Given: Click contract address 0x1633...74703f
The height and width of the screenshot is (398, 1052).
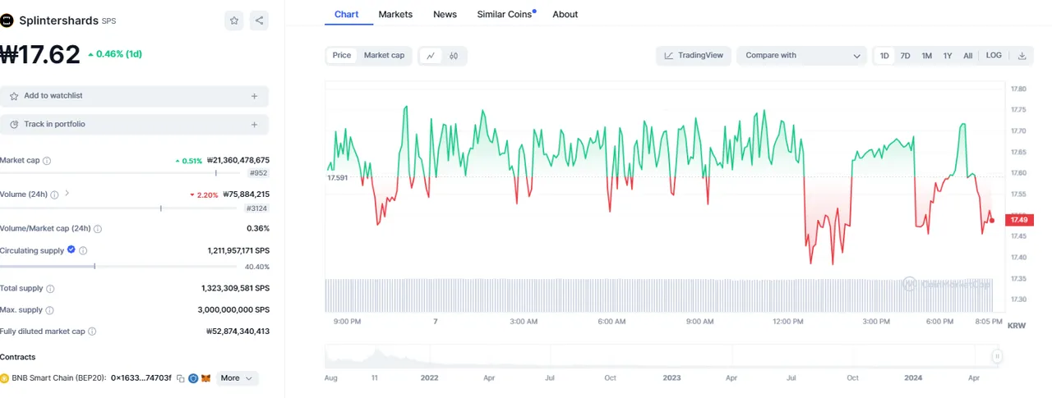Looking at the screenshot, I should click(x=141, y=378).
